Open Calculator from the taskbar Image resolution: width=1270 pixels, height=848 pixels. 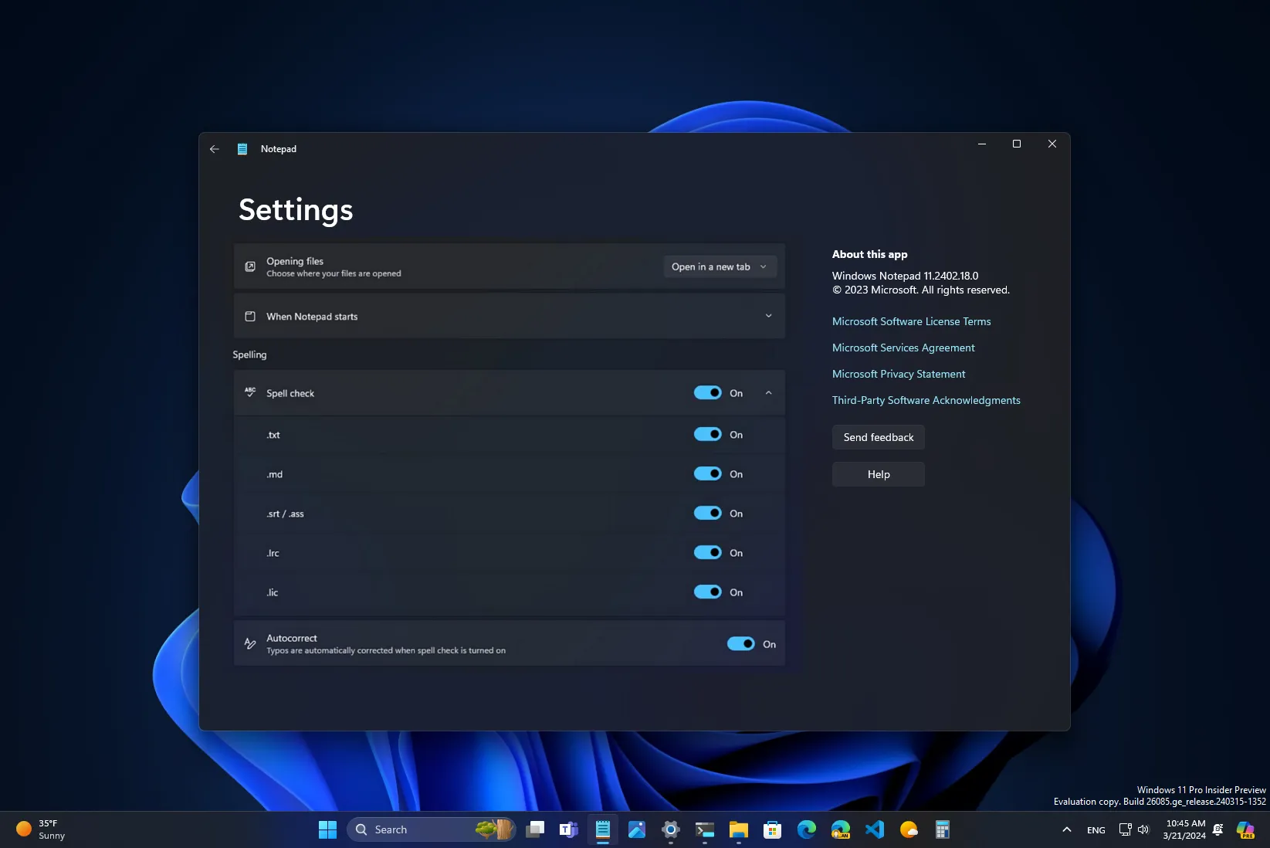click(943, 829)
